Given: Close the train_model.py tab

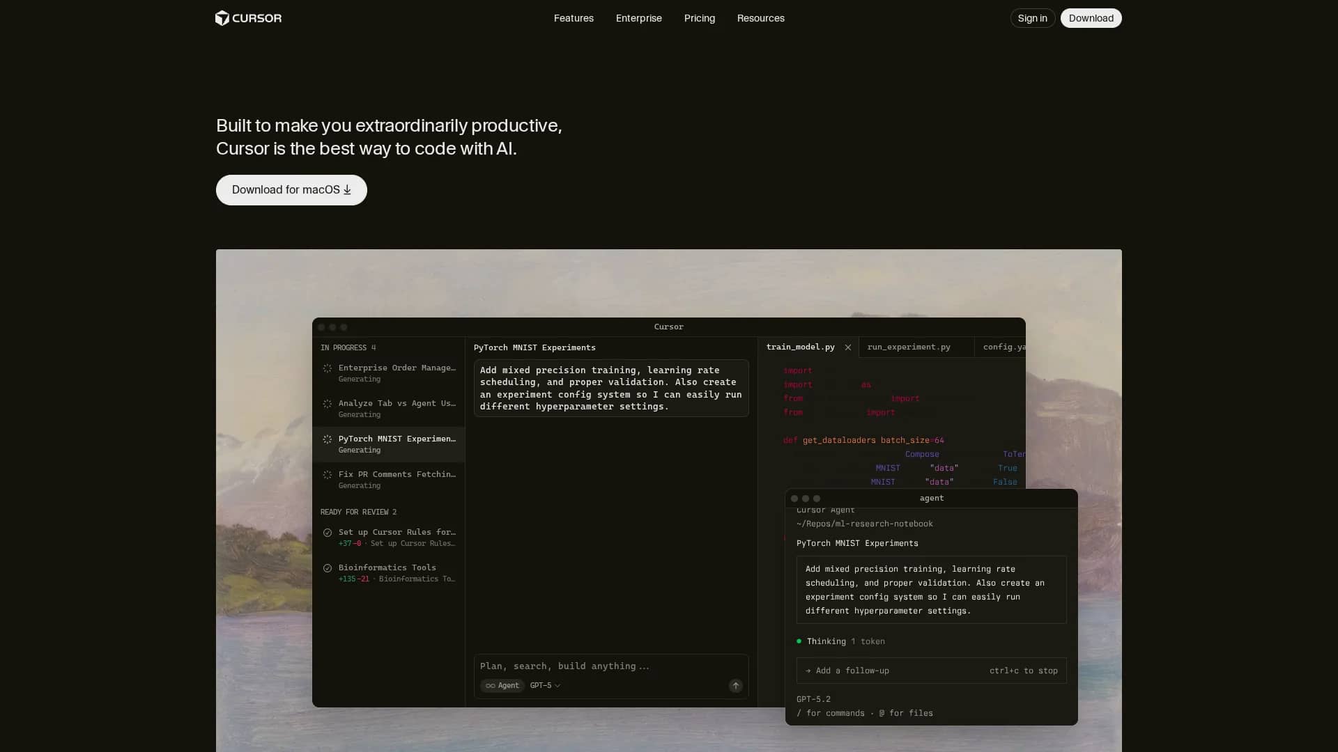Looking at the screenshot, I should coord(848,347).
